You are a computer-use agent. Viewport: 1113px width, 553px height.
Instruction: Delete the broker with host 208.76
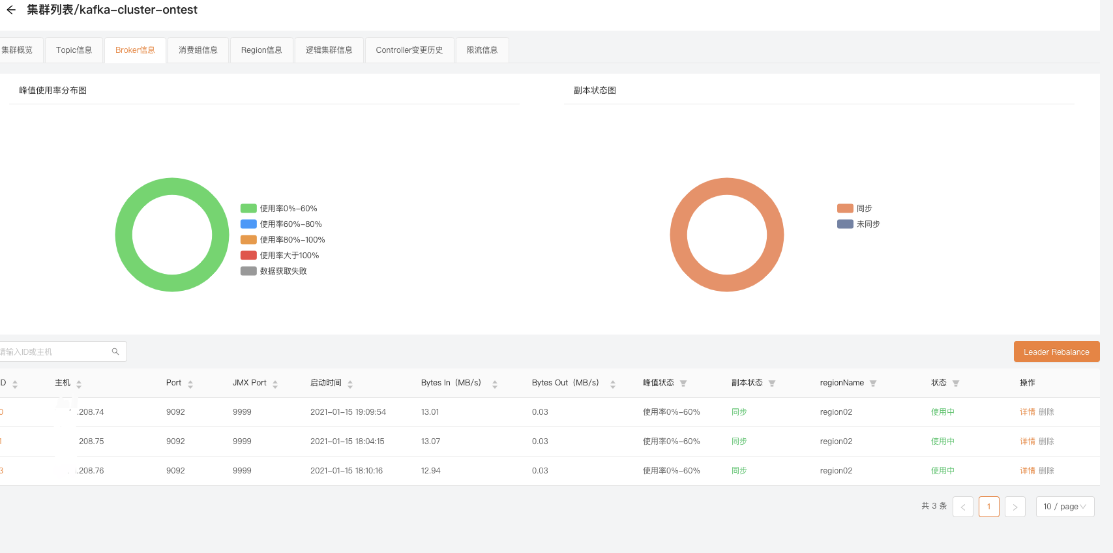coord(1046,471)
